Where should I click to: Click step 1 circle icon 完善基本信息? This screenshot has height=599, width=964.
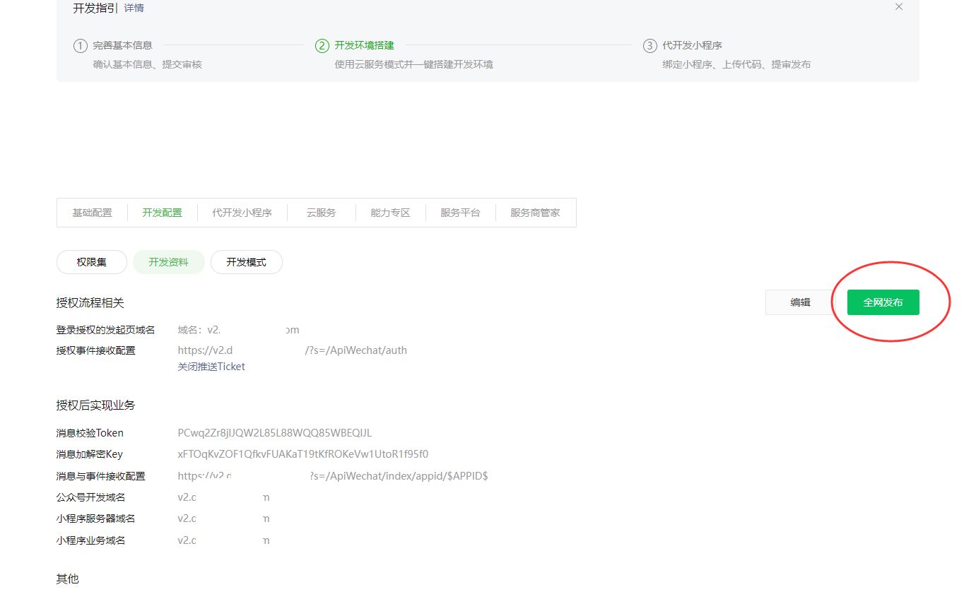pos(81,46)
